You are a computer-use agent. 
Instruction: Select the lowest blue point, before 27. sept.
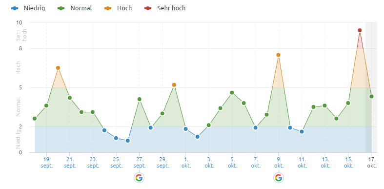pyautogui.click(x=127, y=141)
